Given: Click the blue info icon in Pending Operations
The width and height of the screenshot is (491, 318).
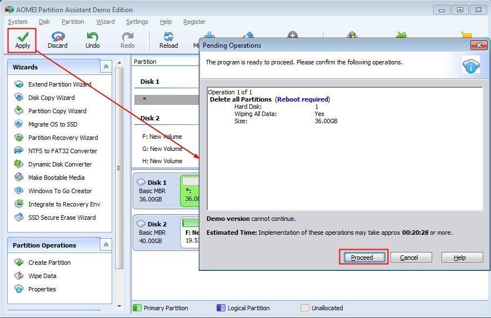Looking at the screenshot, I should click(470, 65).
